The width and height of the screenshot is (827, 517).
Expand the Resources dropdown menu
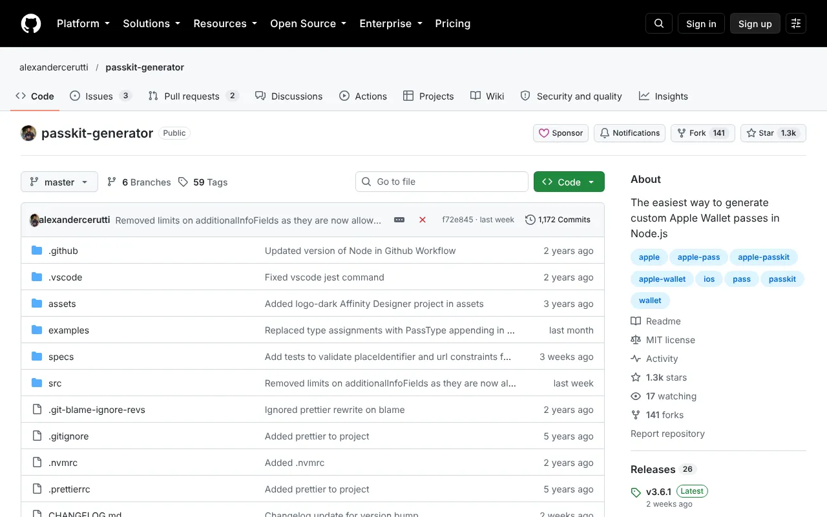[x=225, y=23]
